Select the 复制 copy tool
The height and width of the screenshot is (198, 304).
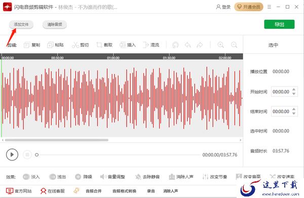32,45
